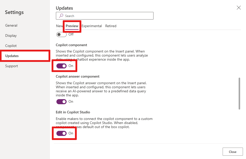Open the Copilot settings section
Image resolution: width=246 pixels, height=159 pixels.
(x=11, y=46)
